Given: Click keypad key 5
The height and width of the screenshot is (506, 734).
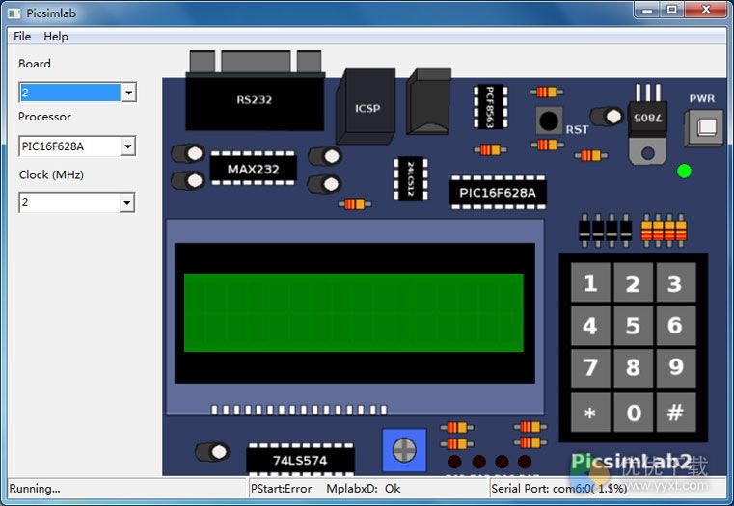Looking at the screenshot, I should point(633,326).
